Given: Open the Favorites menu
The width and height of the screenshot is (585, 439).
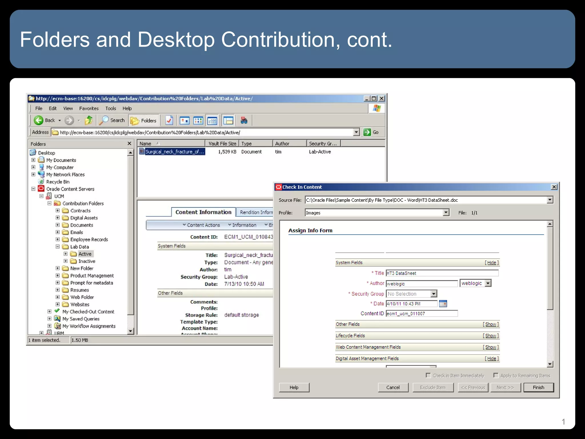Looking at the screenshot, I should click(x=89, y=108).
